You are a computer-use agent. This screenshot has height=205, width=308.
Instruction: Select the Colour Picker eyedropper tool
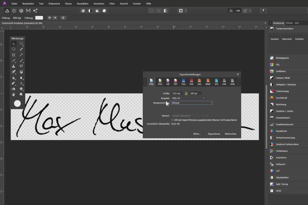(21, 55)
